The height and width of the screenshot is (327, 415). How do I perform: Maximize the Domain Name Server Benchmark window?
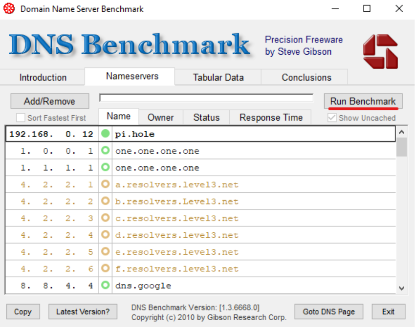click(x=367, y=9)
